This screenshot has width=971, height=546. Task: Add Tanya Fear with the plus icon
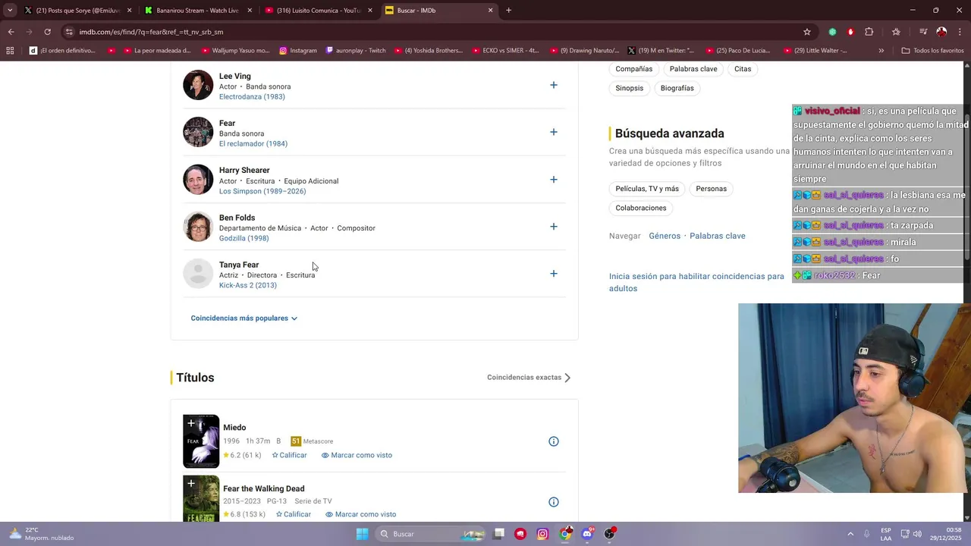pyautogui.click(x=553, y=274)
